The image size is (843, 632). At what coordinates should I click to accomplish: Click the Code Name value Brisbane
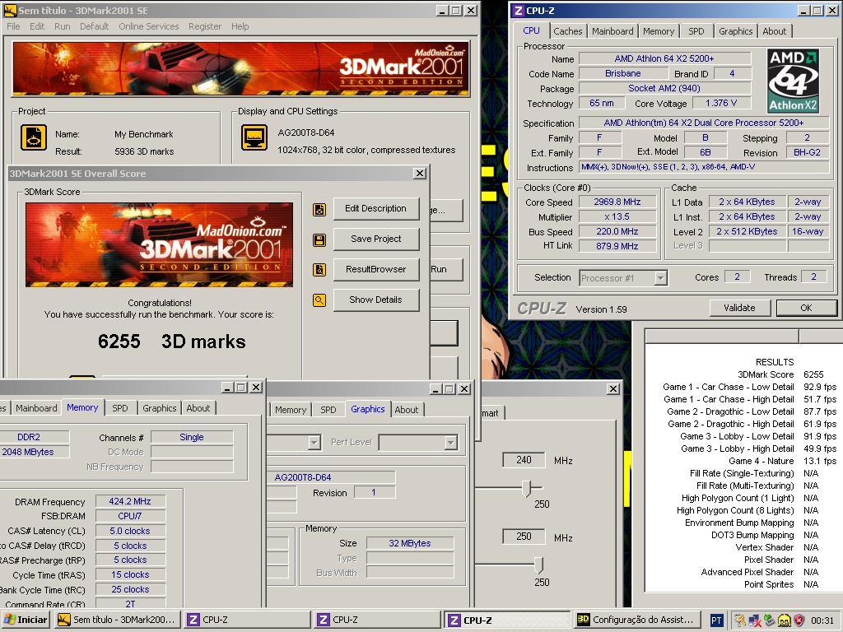622,73
